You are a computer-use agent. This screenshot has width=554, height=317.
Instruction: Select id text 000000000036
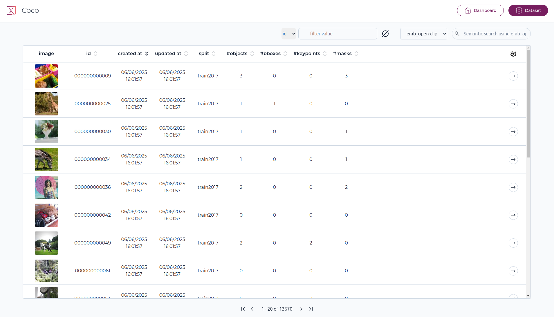pos(93,187)
